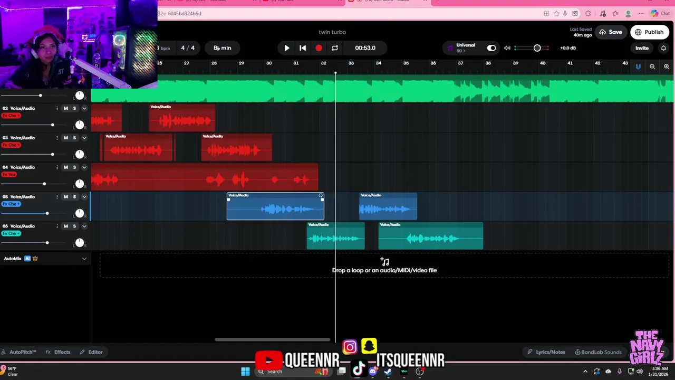The width and height of the screenshot is (675, 380).
Task: Mute track 02 Voice/Audio
Action: click(65, 108)
